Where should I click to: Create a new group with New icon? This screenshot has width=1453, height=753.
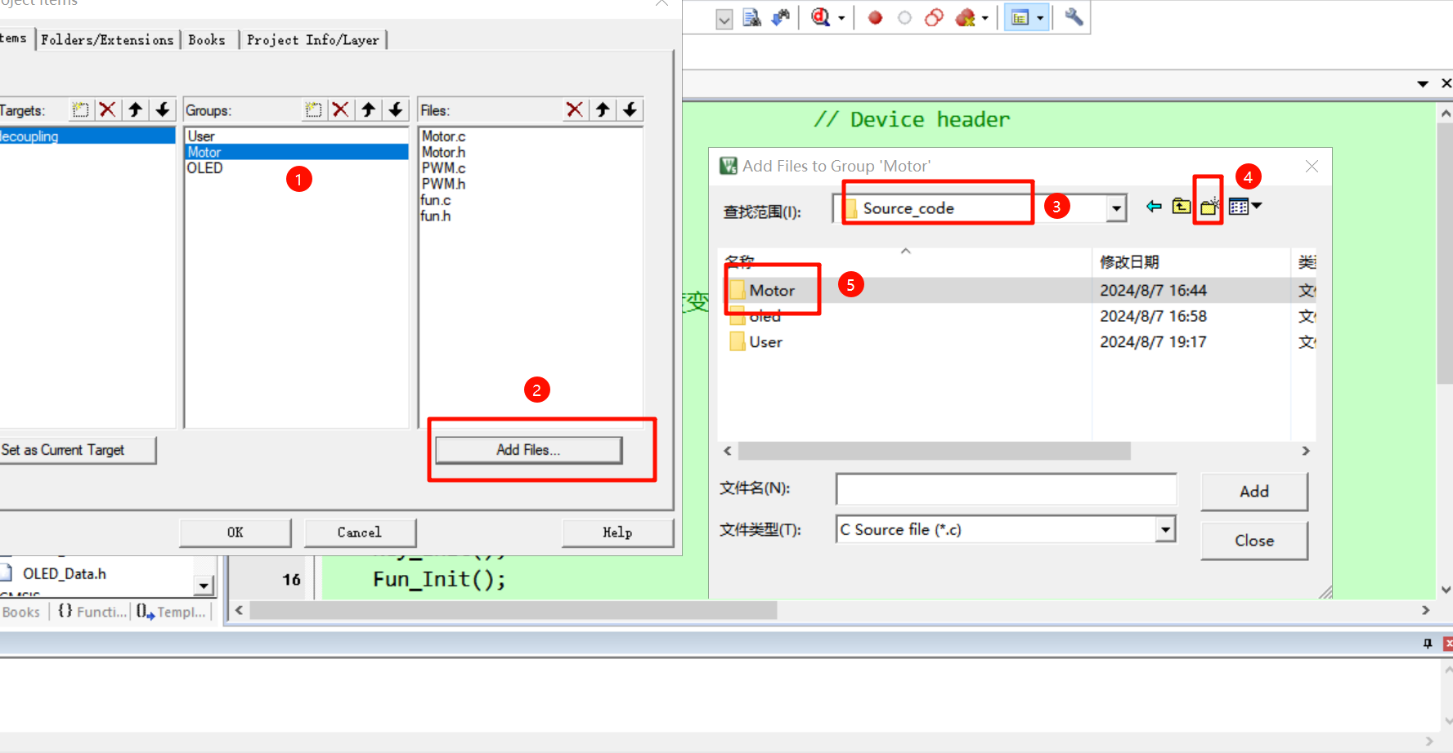coord(313,109)
